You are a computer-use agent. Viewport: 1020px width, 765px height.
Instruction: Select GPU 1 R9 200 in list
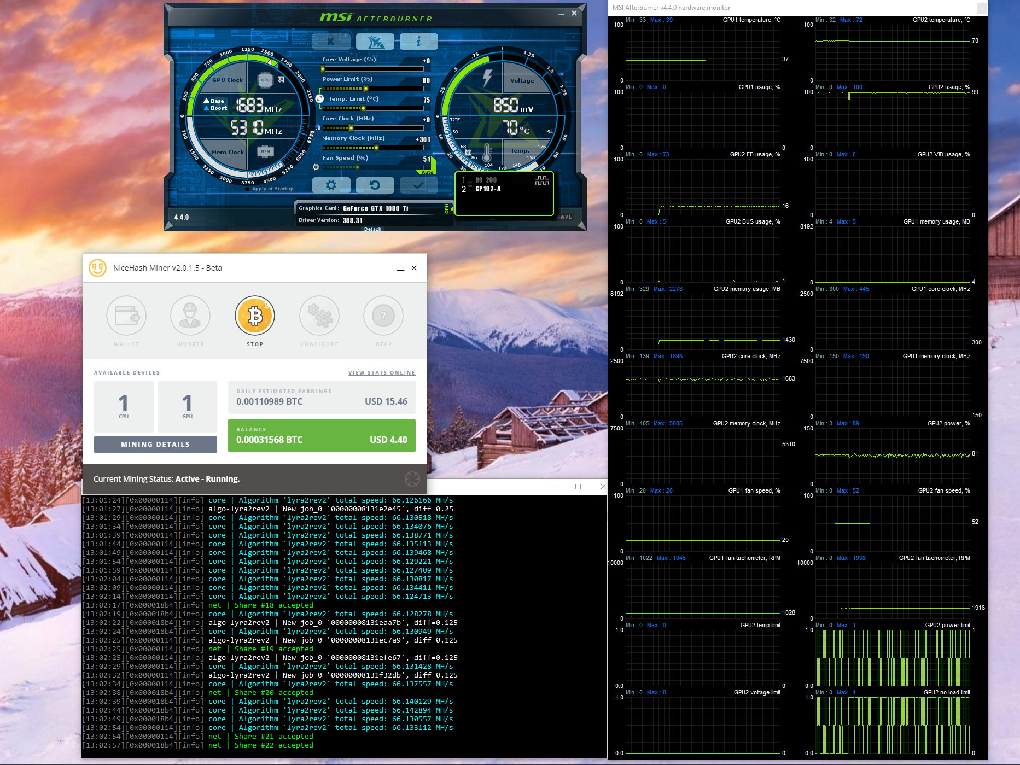[486, 180]
